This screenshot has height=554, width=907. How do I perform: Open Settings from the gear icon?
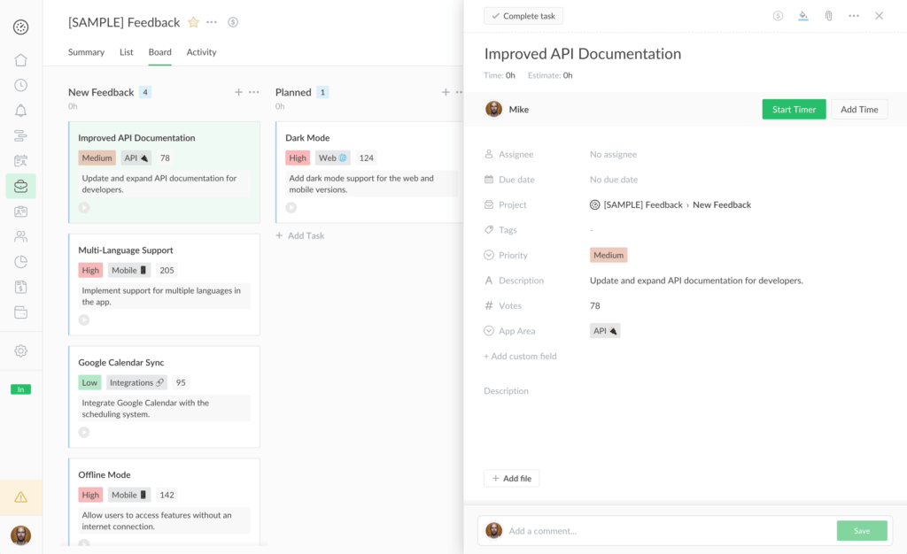pos(21,350)
